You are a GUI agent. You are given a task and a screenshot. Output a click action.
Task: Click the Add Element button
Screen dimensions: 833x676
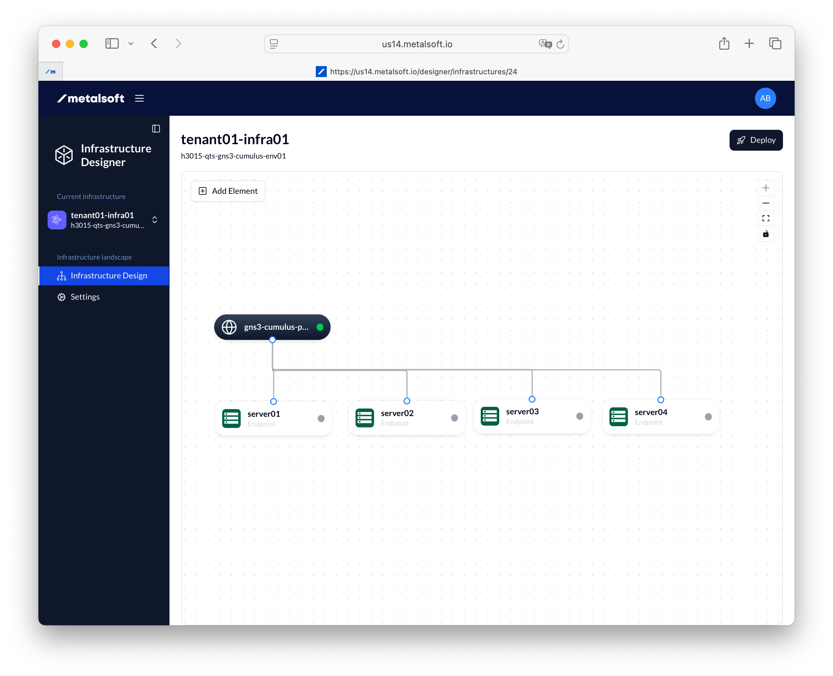click(227, 191)
